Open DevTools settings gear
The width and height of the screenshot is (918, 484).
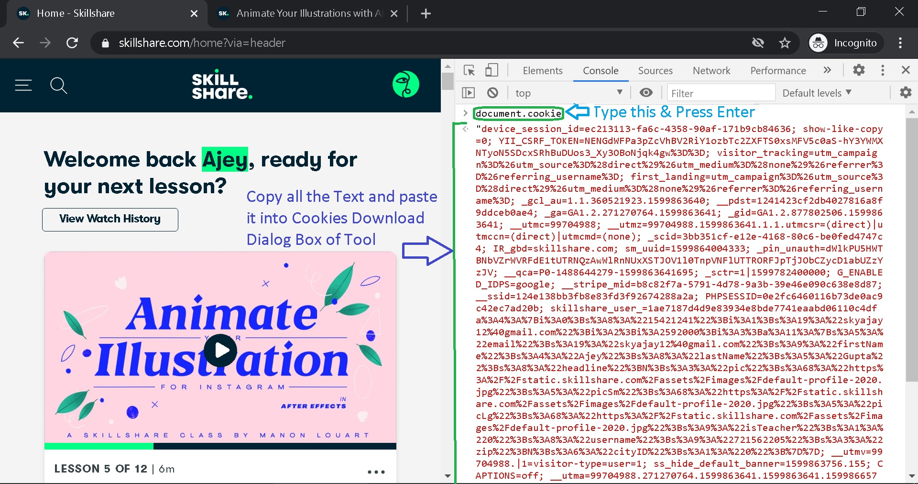click(859, 70)
